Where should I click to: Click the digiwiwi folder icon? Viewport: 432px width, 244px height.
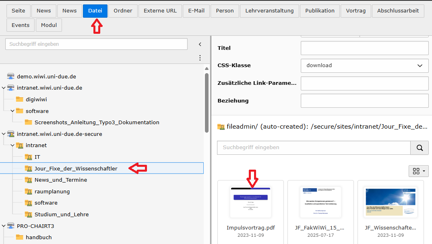[19, 99]
